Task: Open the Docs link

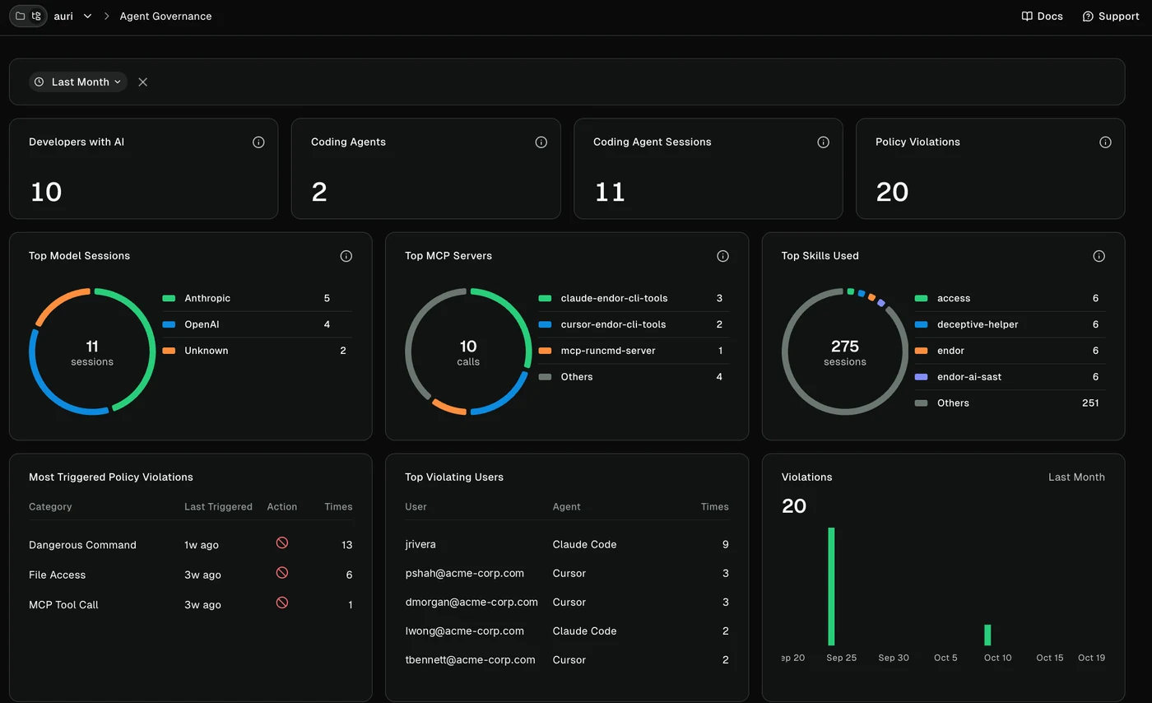Action: point(1042,16)
